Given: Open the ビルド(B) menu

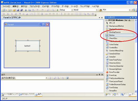Looking at the screenshot, I should [x=45, y=6].
